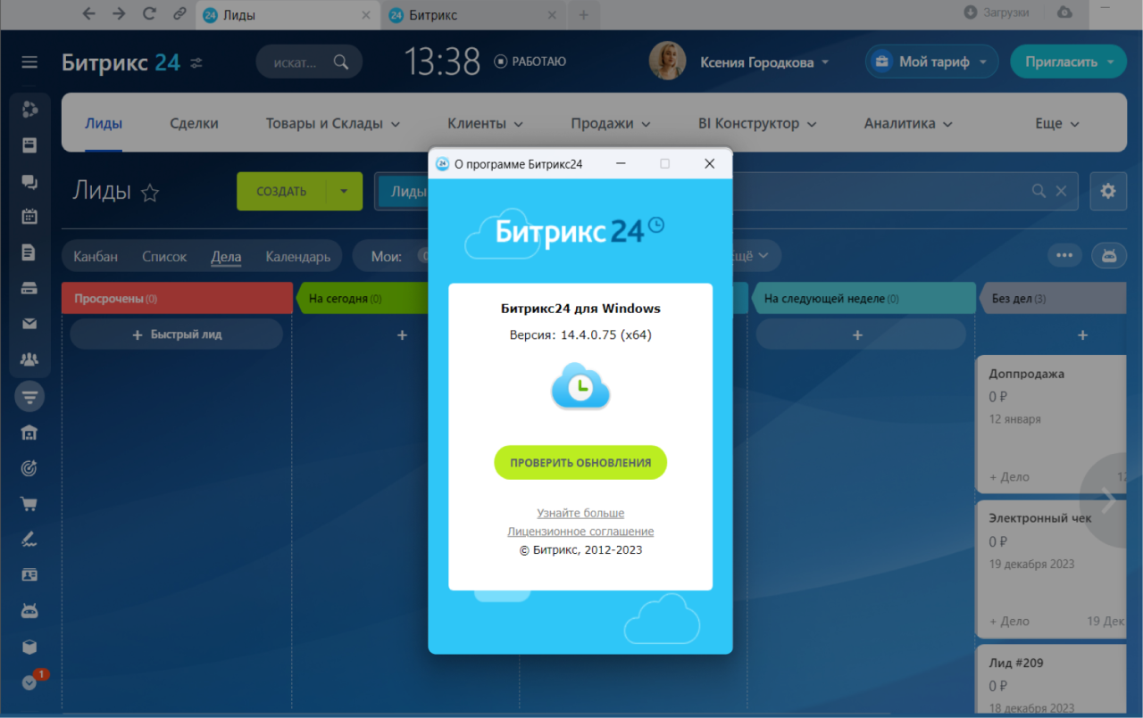Click the browser forward arrow
This screenshot has width=1143, height=718.
[x=119, y=13]
